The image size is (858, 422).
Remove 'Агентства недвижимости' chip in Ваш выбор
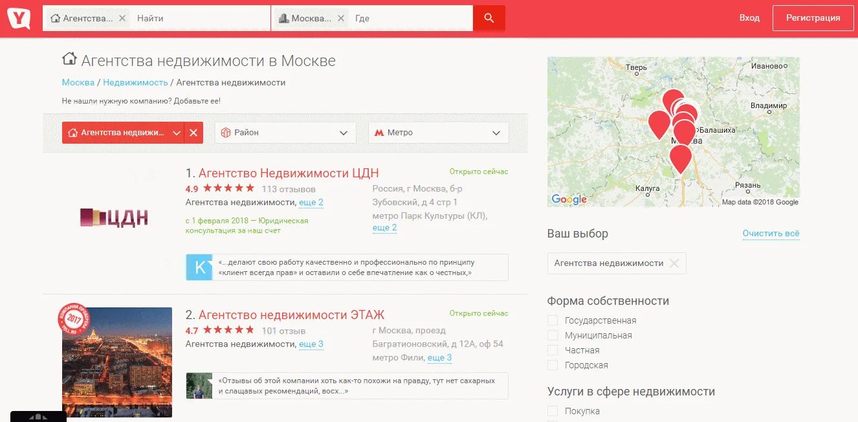674,263
